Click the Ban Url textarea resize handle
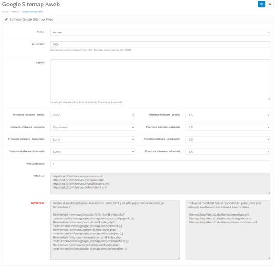Image resolution: width=274 pixels, height=266 pixels. point(269,99)
